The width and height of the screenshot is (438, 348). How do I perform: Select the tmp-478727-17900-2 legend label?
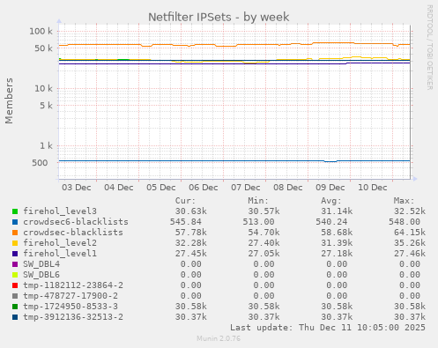click(71, 296)
